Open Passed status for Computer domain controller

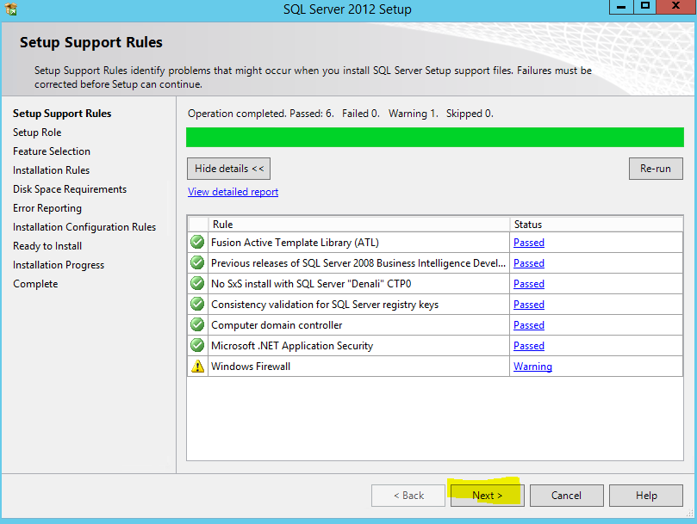[x=529, y=325]
